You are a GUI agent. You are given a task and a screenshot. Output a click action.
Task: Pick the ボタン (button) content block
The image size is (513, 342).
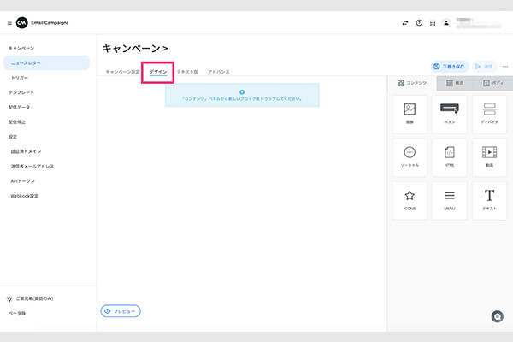pos(450,114)
